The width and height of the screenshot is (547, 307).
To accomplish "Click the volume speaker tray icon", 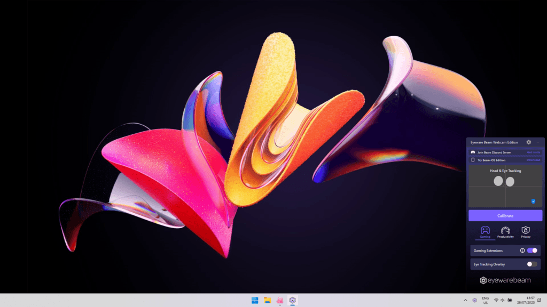I will (x=503, y=300).
